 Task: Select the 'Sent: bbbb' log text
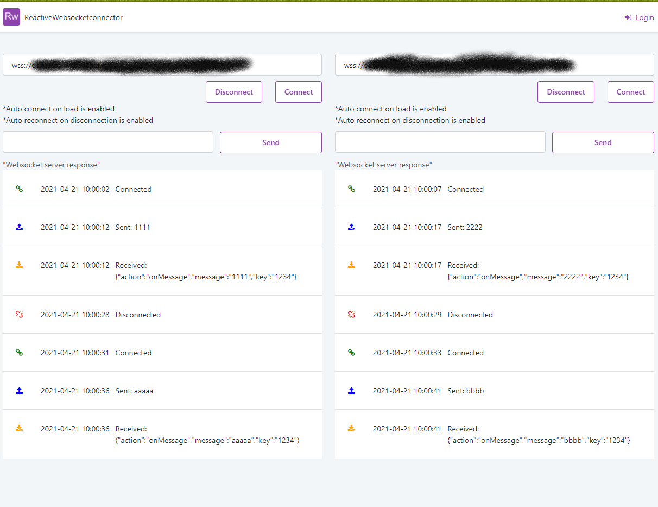coord(466,391)
